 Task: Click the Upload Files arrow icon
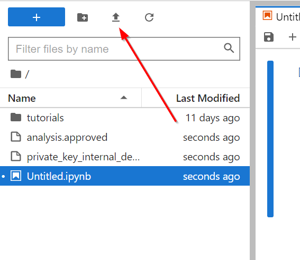[116, 17]
